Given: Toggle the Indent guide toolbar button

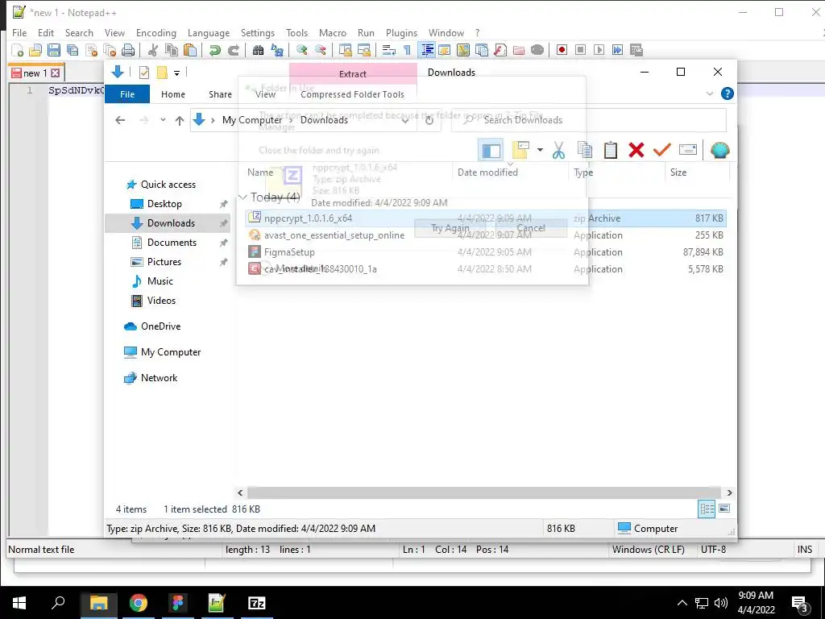Looking at the screenshot, I should [x=427, y=50].
